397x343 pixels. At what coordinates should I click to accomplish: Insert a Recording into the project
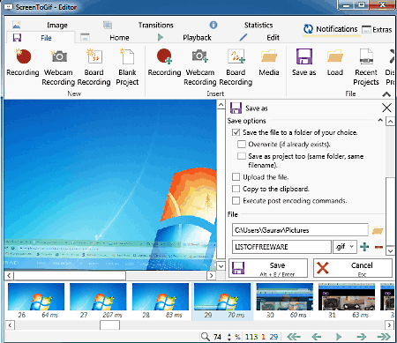pyautogui.click(x=164, y=63)
